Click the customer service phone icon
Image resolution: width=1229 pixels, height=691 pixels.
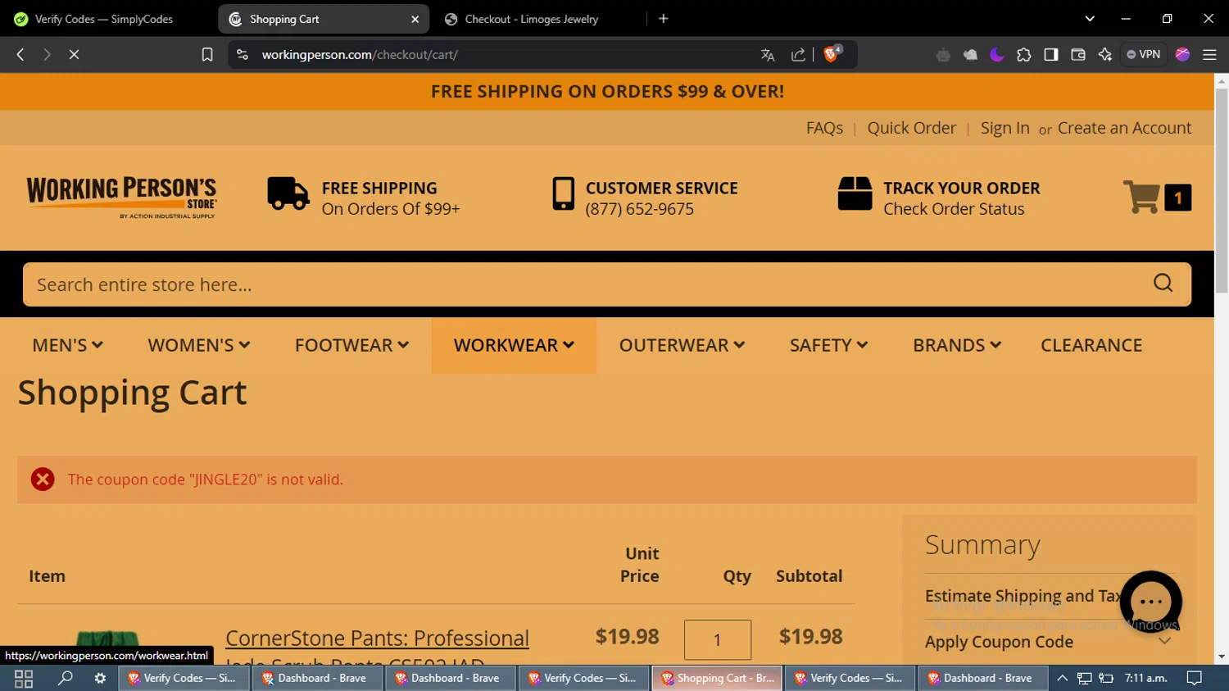point(563,194)
